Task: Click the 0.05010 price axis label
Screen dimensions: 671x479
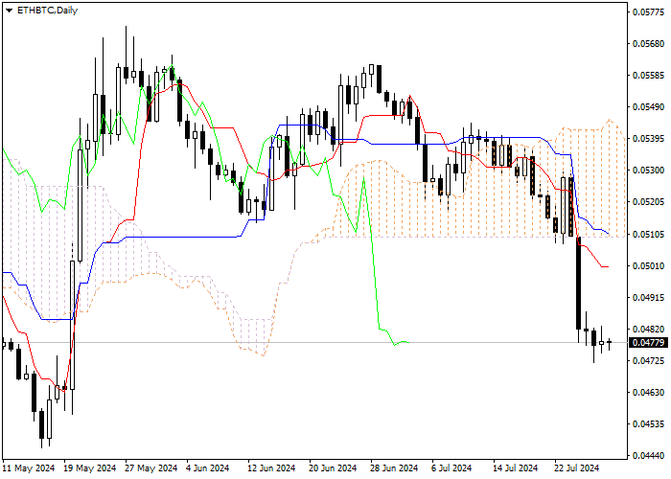Action: (648, 265)
